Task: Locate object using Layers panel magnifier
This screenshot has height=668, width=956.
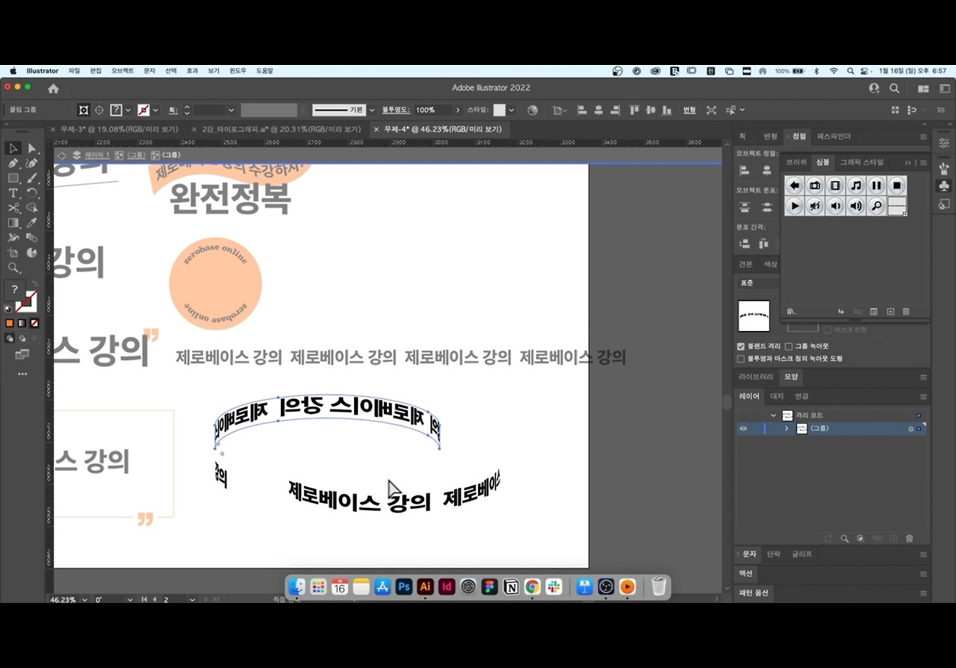Action: click(x=845, y=538)
